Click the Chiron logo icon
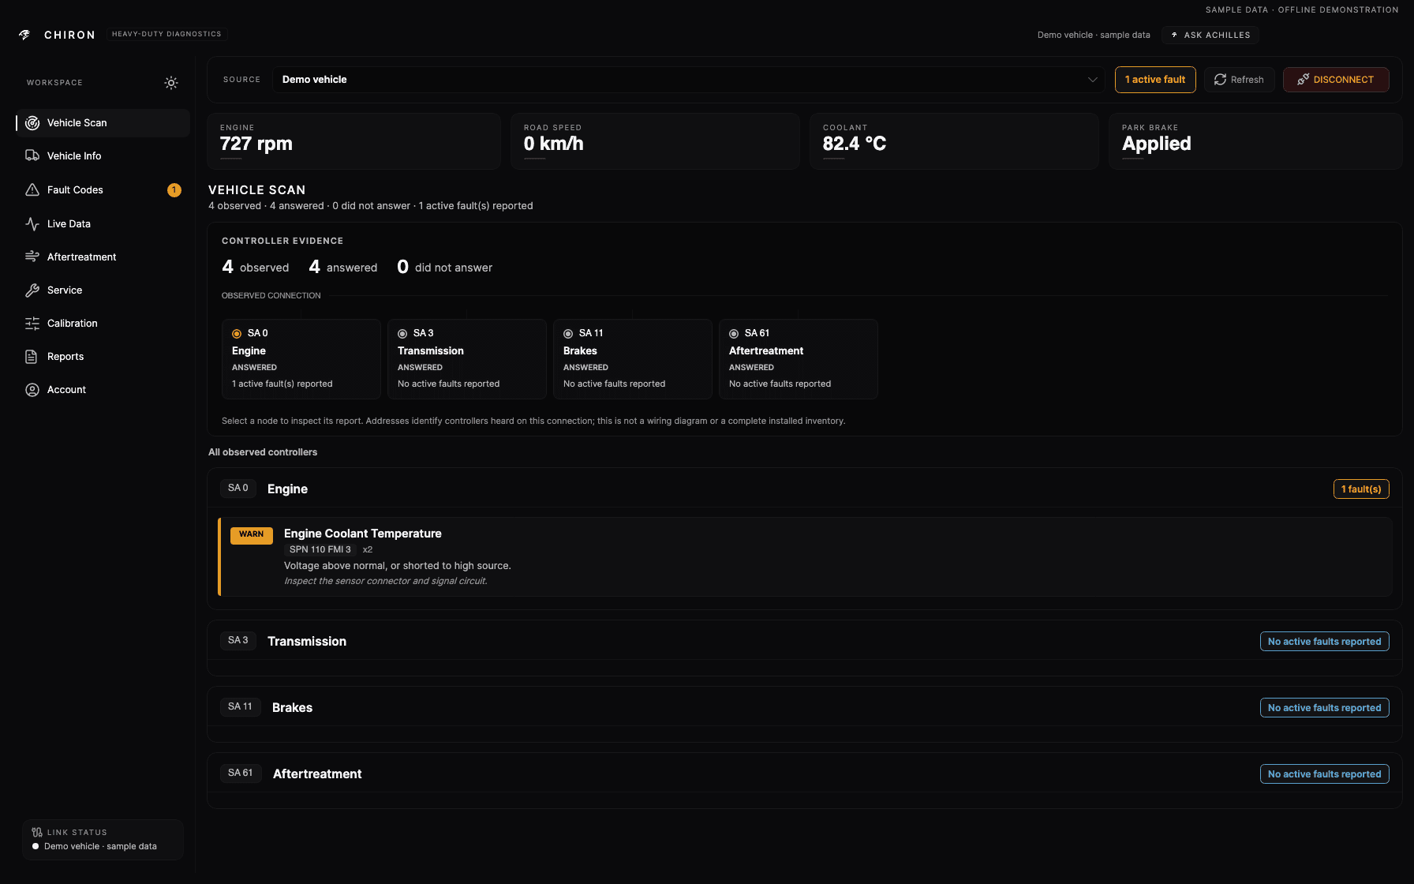Screen dimensions: 1414x884 pyautogui.click(x=24, y=35)
